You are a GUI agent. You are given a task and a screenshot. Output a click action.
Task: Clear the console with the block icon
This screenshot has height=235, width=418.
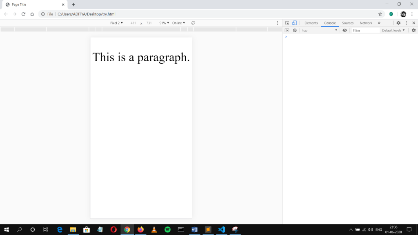tap(295, 31)
